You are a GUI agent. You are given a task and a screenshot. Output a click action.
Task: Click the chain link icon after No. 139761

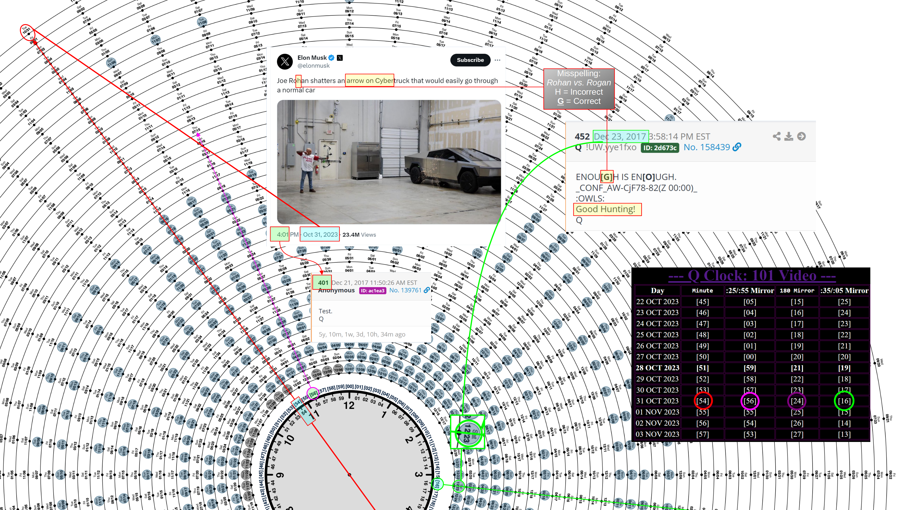(x=426, y=290)
